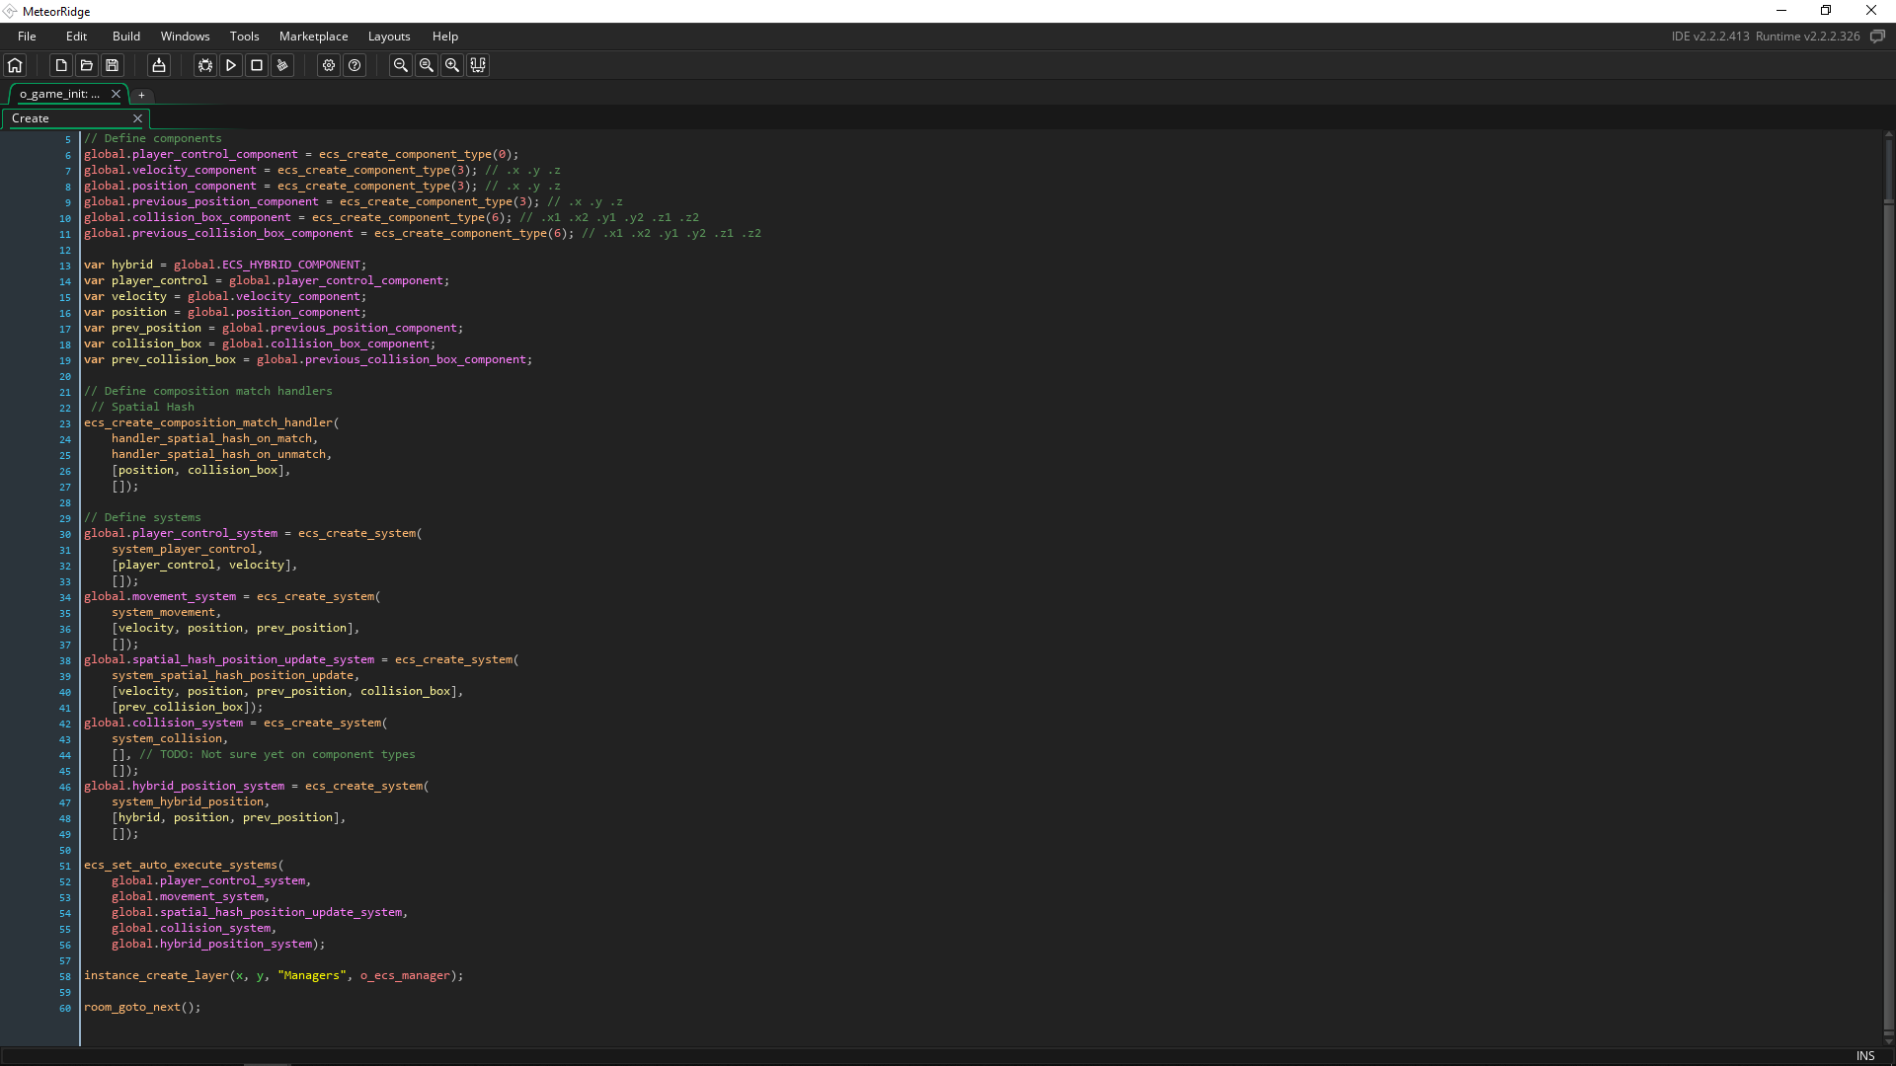Open the Layouts menu
Image resolution: width=1896 pixels, height=1066 pixels.
(388, 36)
